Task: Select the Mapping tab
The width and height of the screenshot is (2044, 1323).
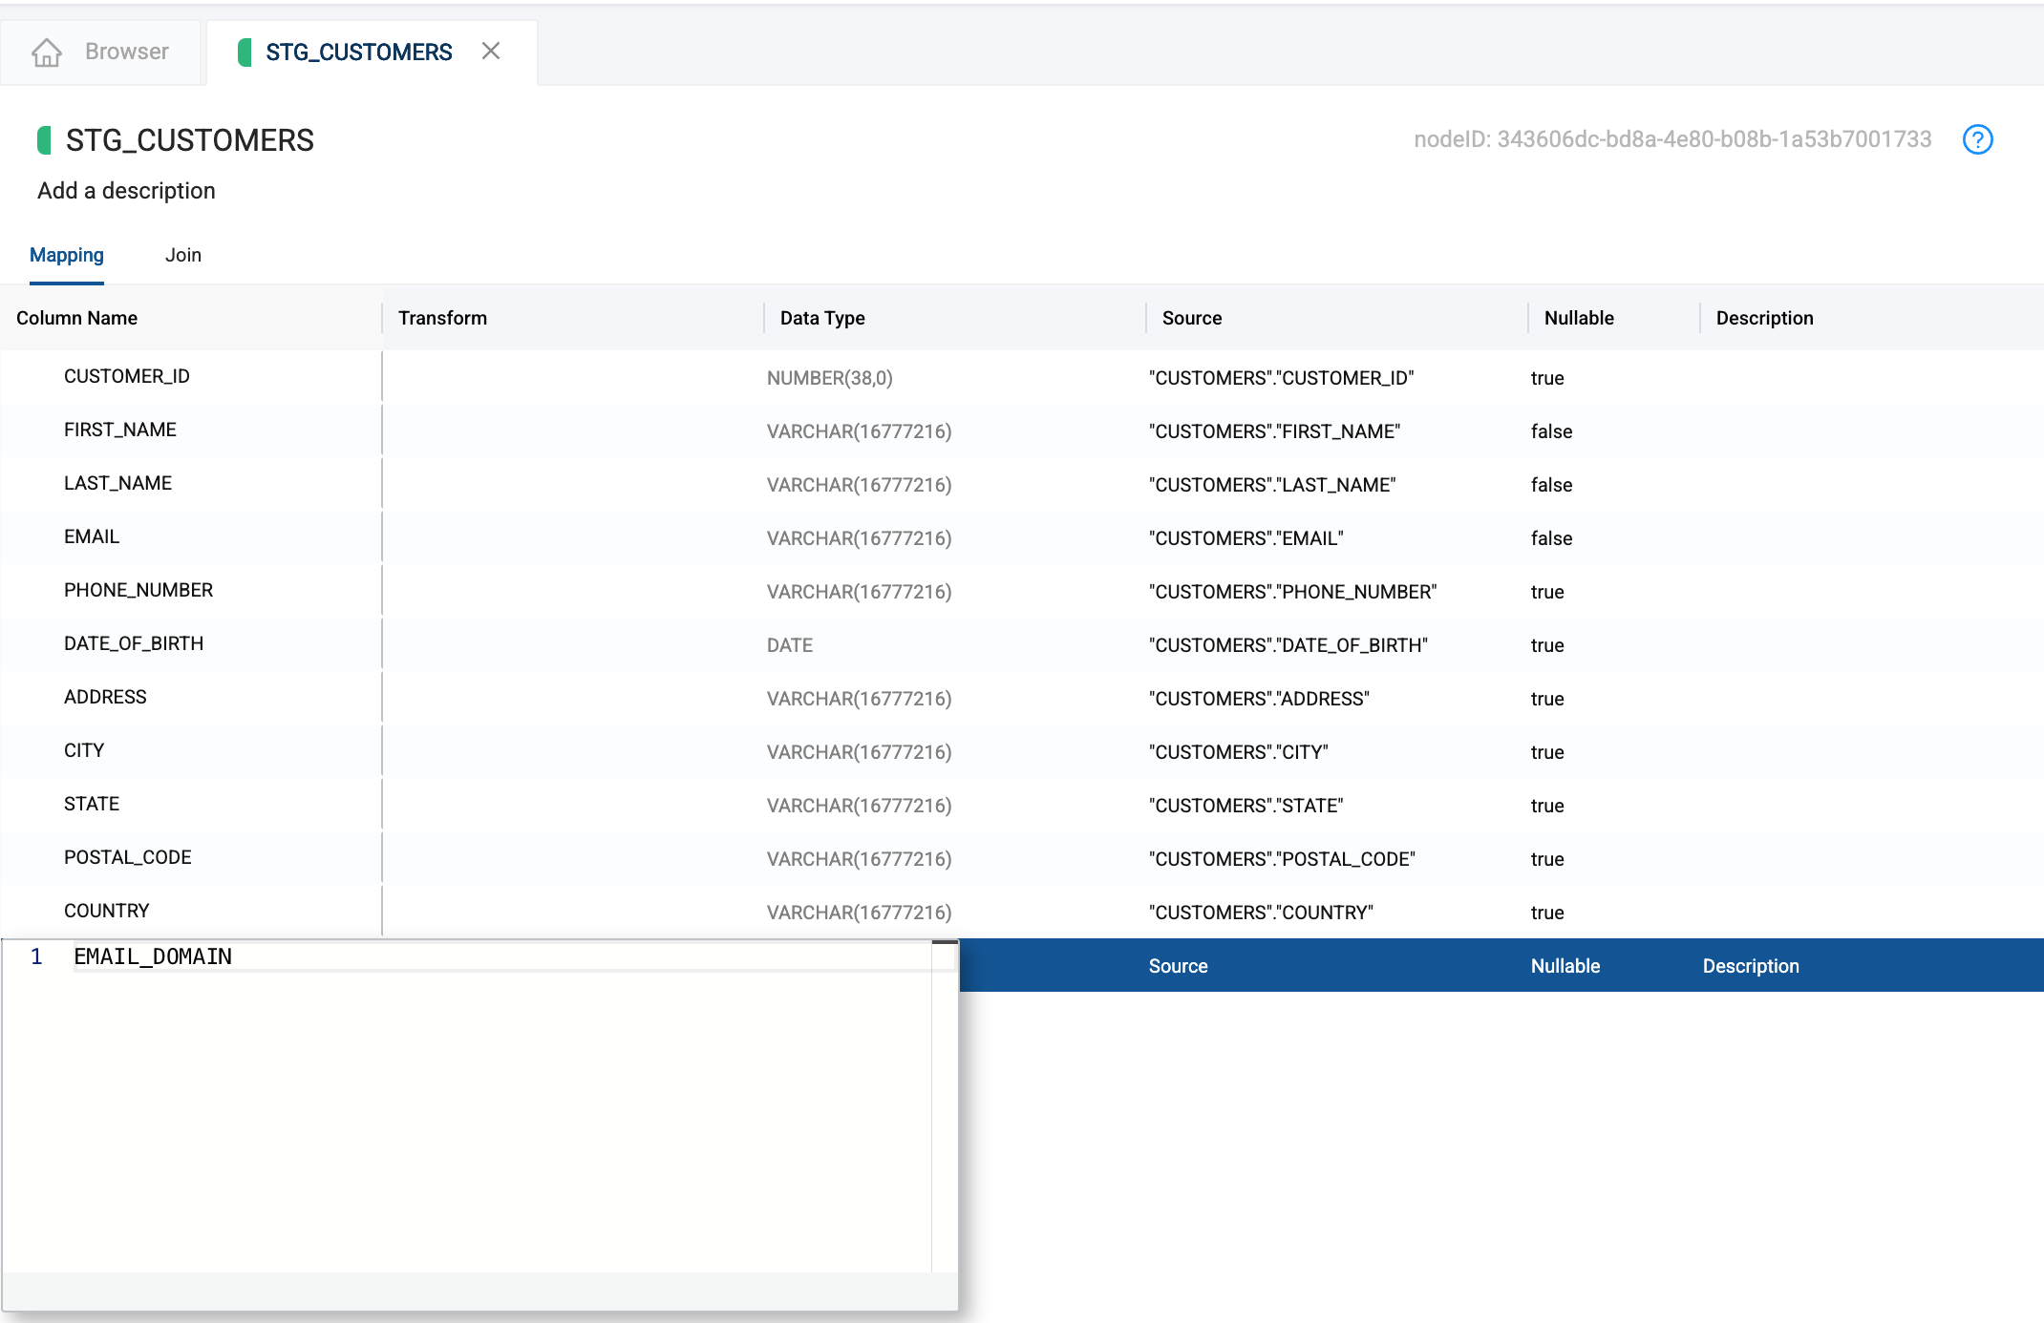Action: [x=66, y=255]
